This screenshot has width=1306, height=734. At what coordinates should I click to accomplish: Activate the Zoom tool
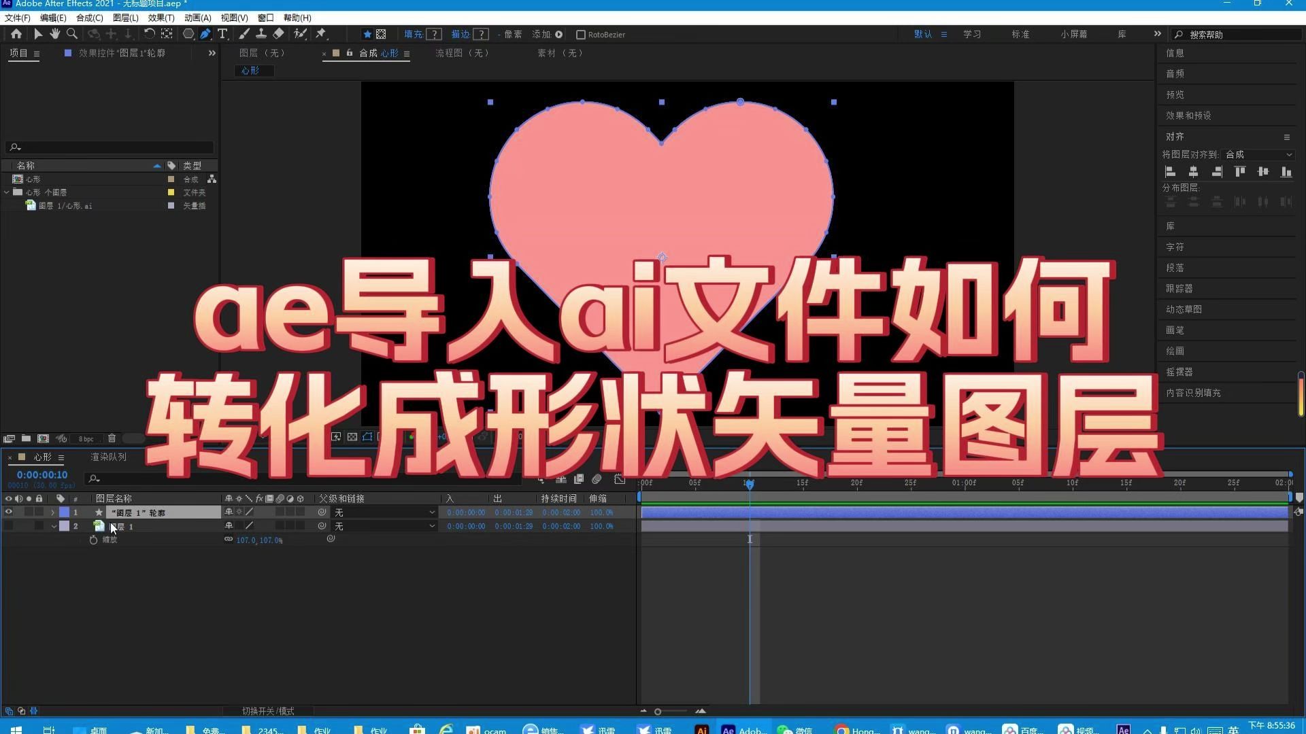[x=72, y=34]
